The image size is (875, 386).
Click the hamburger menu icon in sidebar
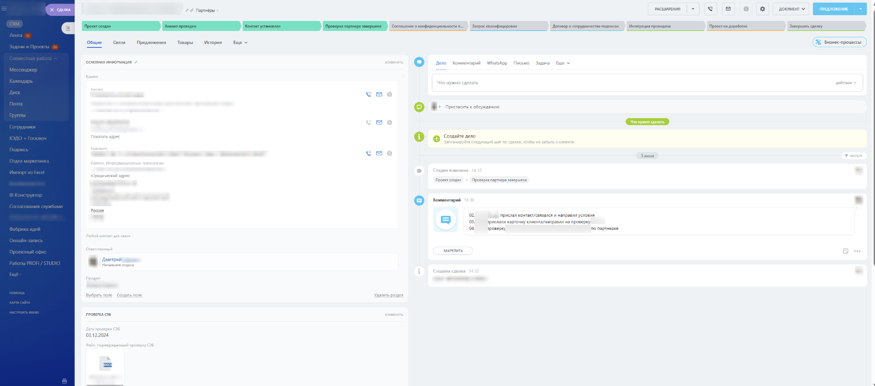pos(4,8)
